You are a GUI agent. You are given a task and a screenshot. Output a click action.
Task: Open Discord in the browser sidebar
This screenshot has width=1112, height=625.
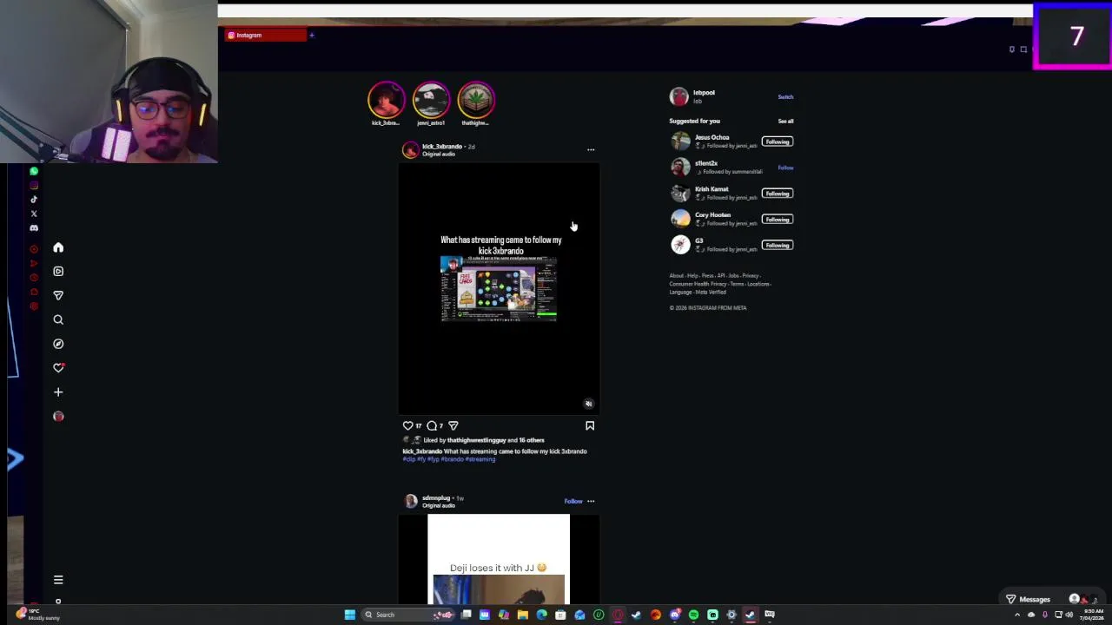(x=34, y=227)
